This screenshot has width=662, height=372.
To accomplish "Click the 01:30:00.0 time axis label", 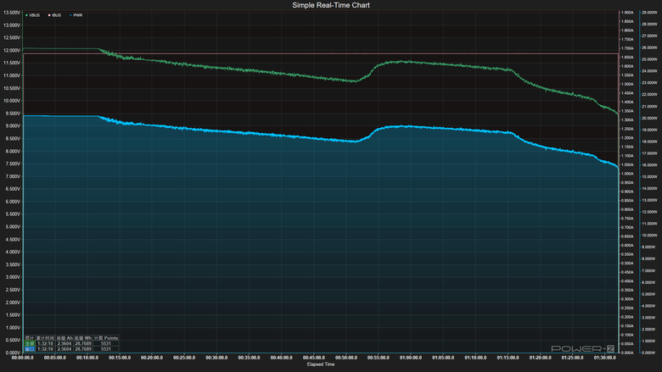I will click(604, 358).
